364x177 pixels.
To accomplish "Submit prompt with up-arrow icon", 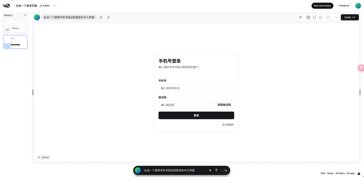I will 216,170.
